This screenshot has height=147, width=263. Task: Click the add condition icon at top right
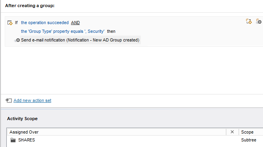click(249, 21)
